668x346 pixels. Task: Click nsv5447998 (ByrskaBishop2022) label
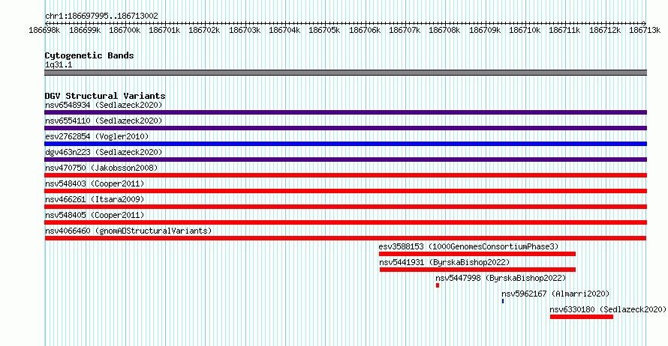click(x=501, y=278)
